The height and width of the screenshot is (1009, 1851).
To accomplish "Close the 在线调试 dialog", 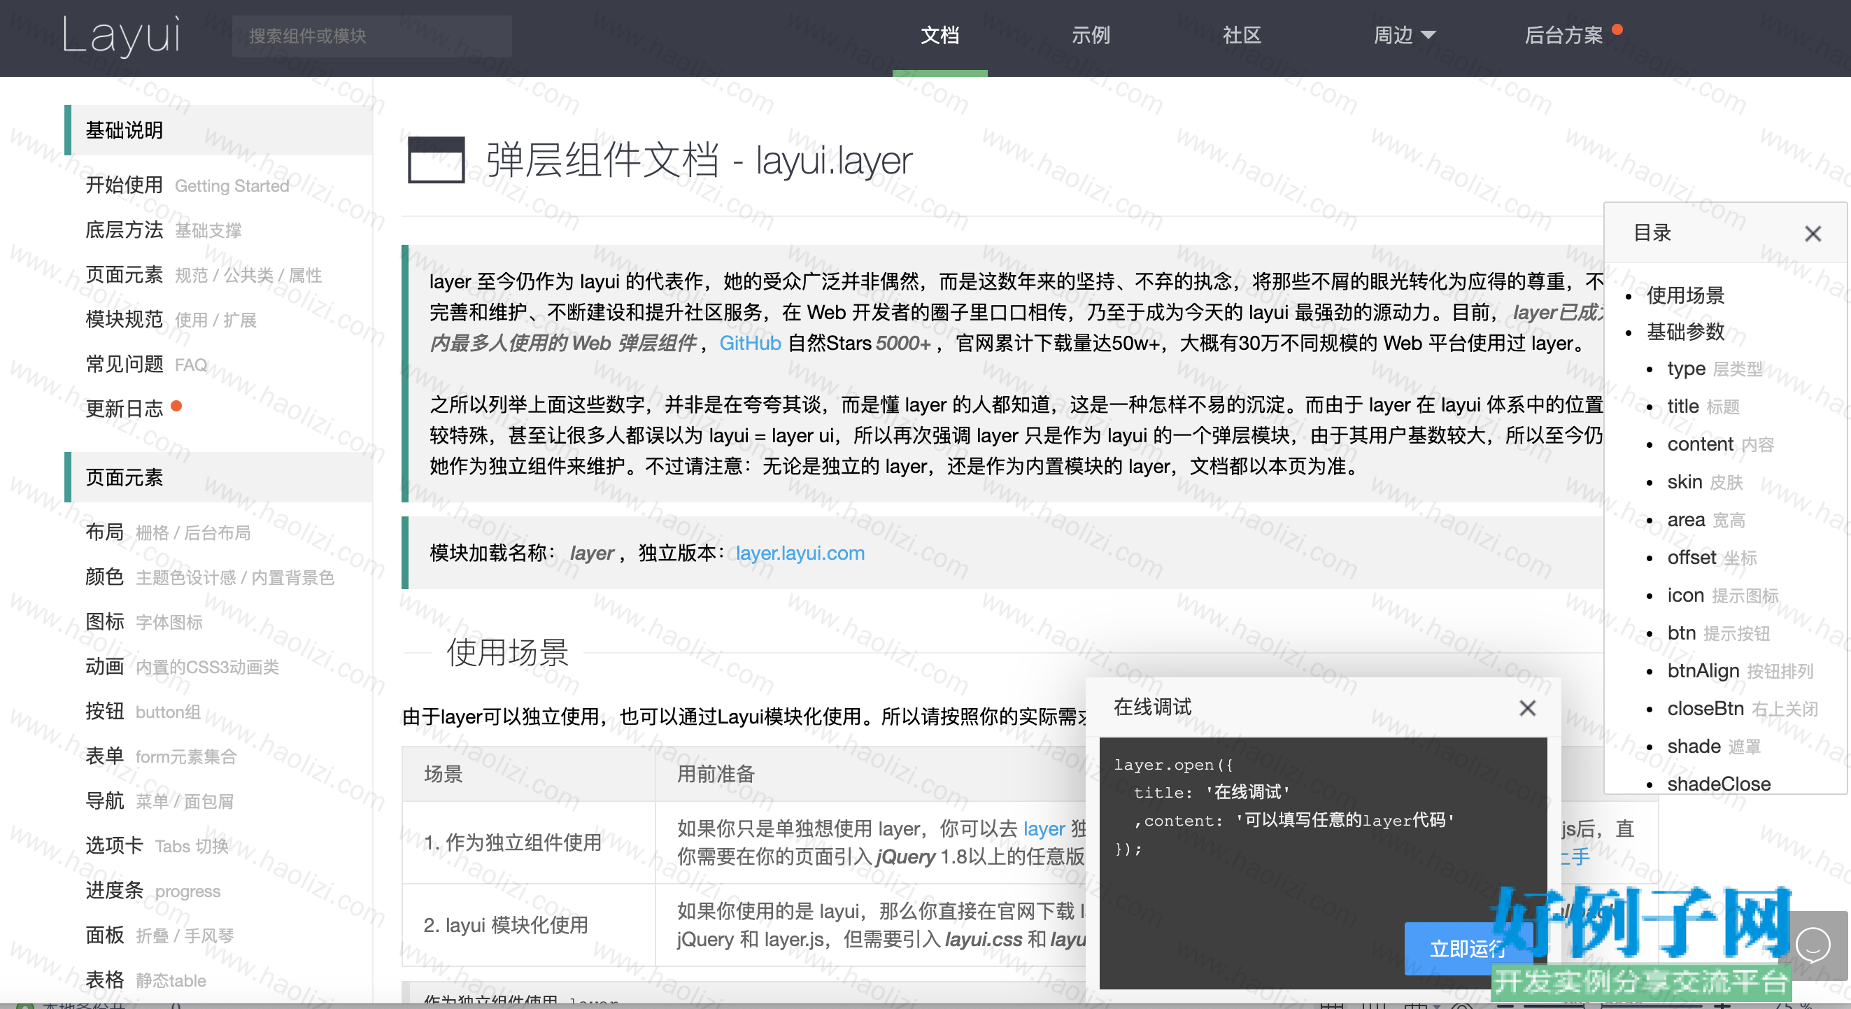I will click(x=1528, y=709).
